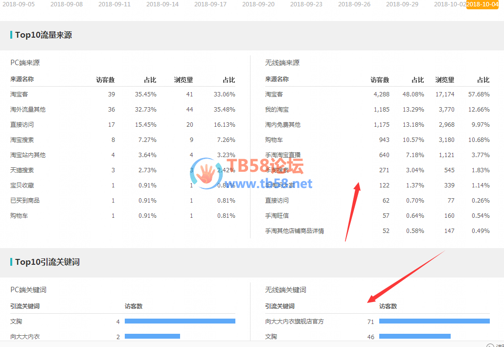Click 淘宝客 in the 无线端来源 table
The width and height of the screenshot is (504, 347).
click(x=274, y=94)
